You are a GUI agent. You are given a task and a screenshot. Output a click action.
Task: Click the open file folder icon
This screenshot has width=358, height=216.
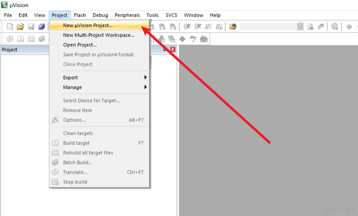[20, 27]
